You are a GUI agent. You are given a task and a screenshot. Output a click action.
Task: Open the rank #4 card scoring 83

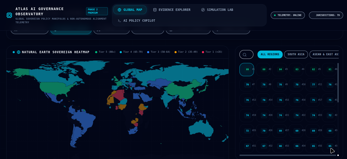[296, 69]
